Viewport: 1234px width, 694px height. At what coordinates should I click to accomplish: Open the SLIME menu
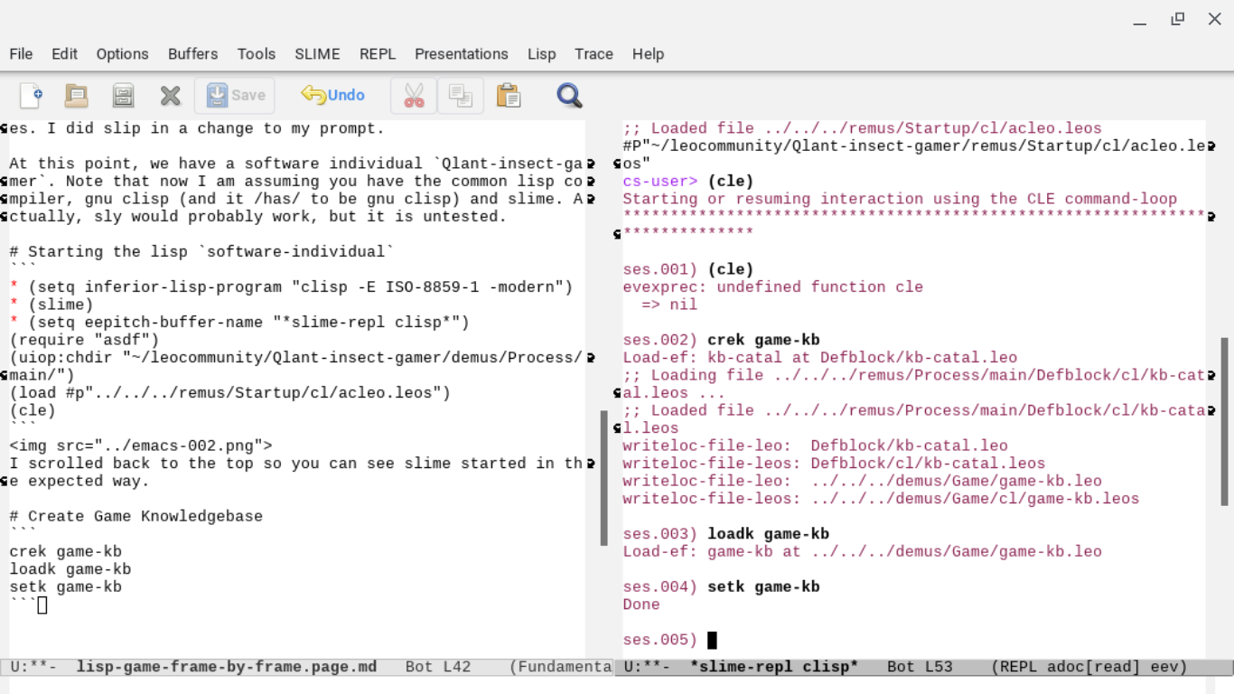click(x=317, y=54)
